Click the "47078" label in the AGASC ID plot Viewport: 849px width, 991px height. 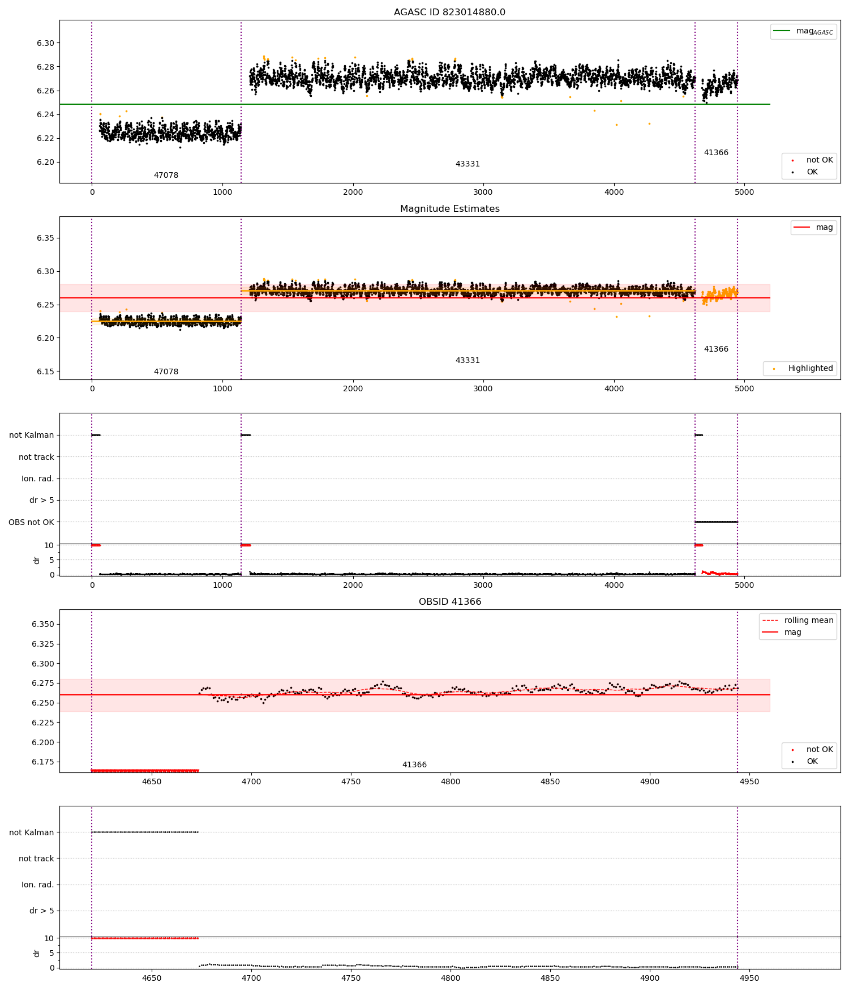(x=166, y=176)
